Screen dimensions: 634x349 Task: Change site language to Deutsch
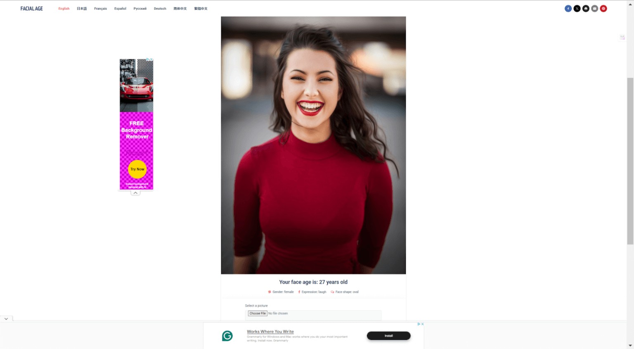click(x=160, y=9)
